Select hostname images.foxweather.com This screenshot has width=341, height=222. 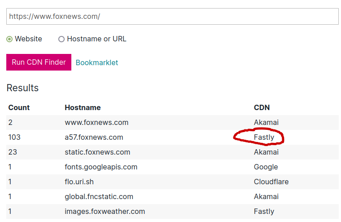tap(105, 211)
